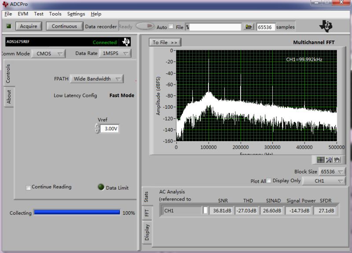Expand the FPATH Wide Bandwidth dropdown
352x253 pixels.
click(x=97, y=79)
